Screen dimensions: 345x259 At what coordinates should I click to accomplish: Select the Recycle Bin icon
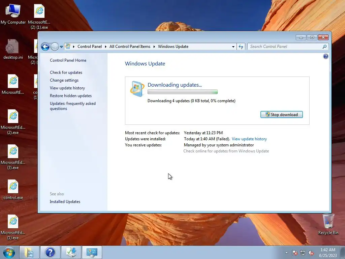click(328, 224)
